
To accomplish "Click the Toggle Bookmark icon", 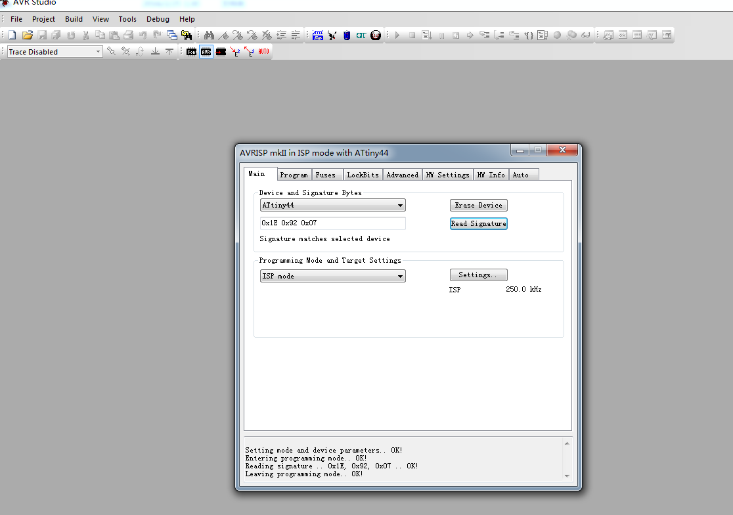I will click(x=223, y=35).
